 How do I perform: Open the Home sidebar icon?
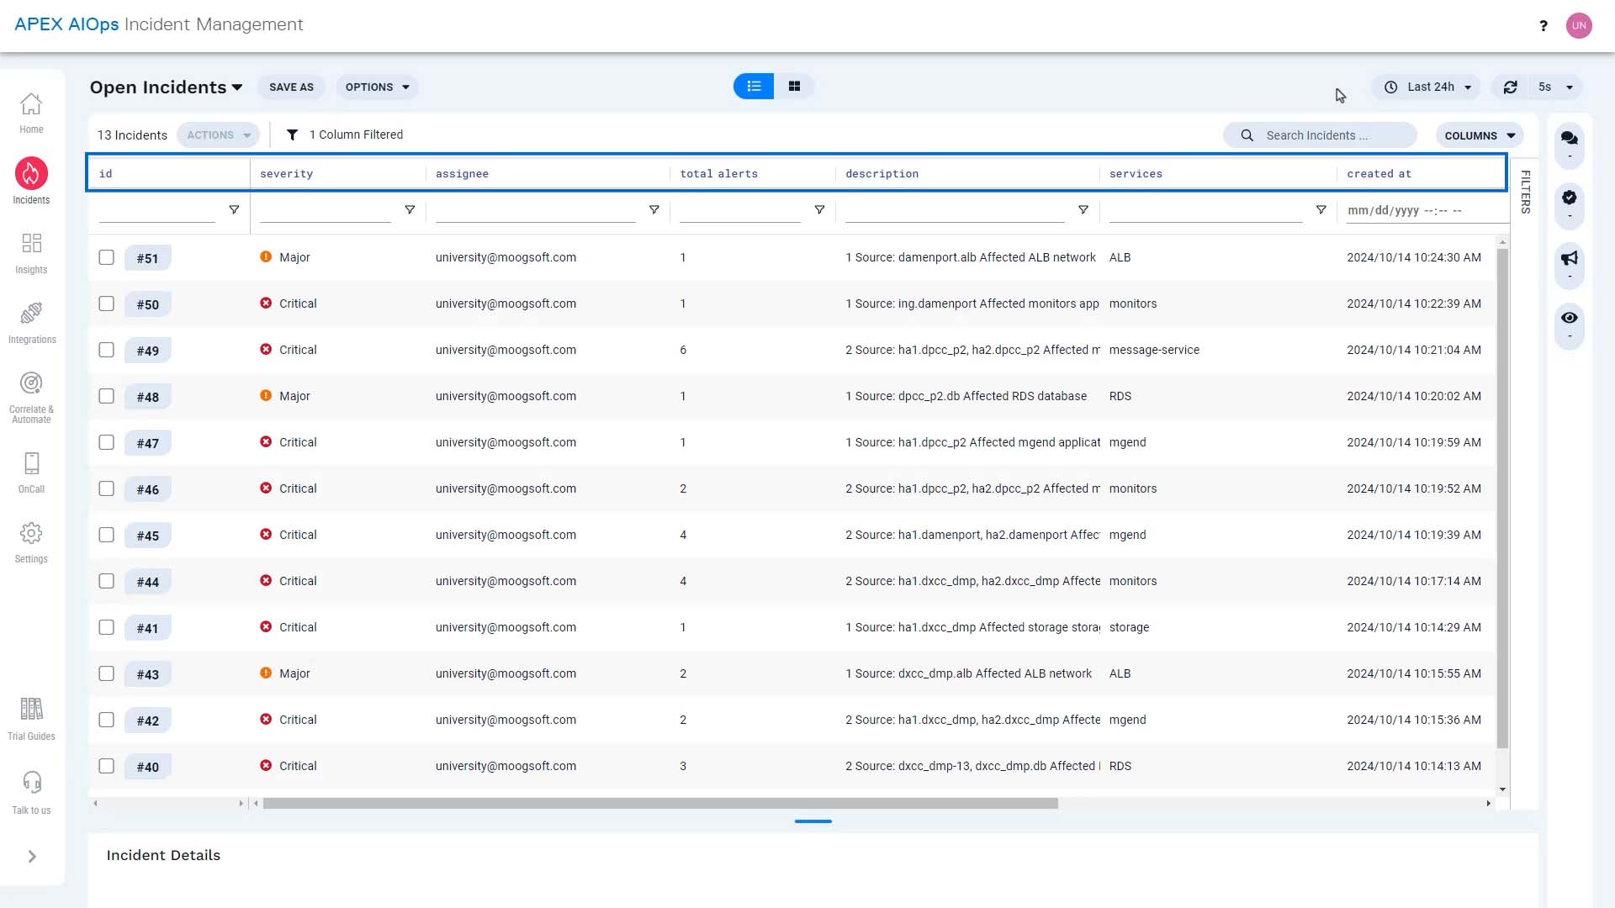pyautogui.click(x=31, y=113)
